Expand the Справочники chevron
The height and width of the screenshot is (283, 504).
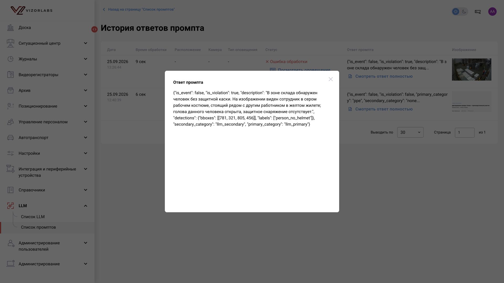tap(86, 190)
